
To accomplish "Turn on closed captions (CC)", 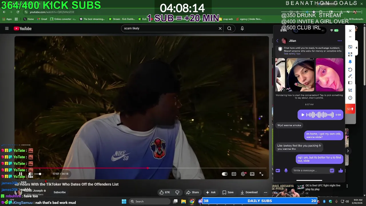I will point(234,174).
